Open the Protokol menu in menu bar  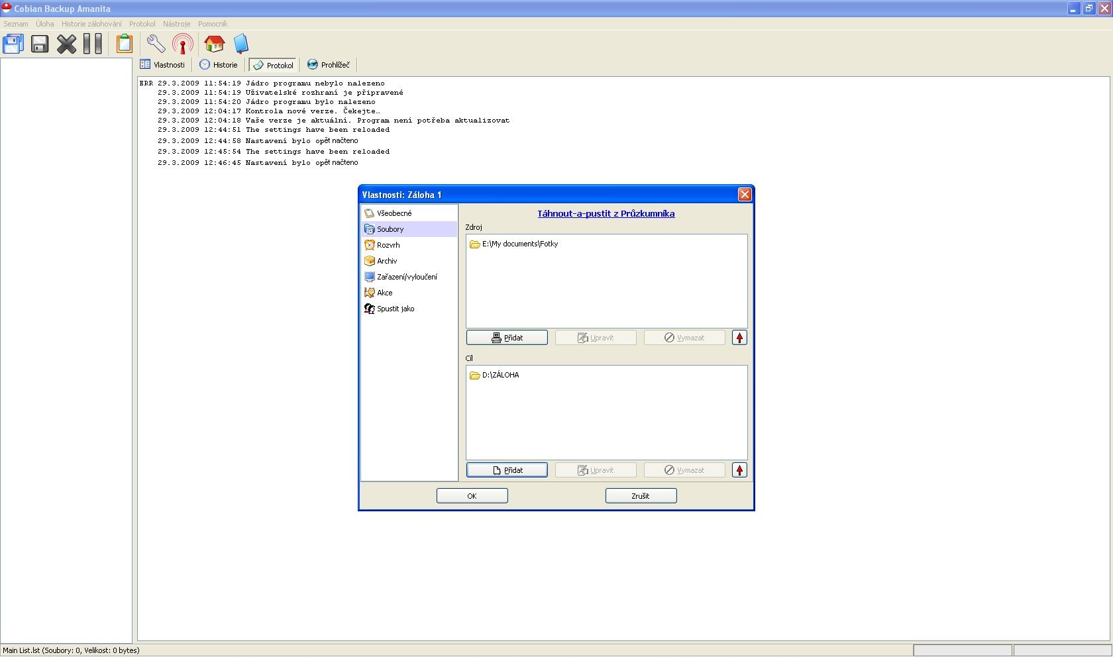pos(142,24)
